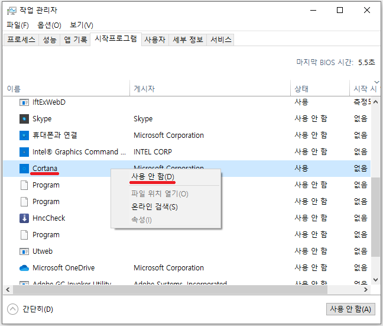Viewport: 383px width, 326px height.
Task: Select the HncCheck row name
Action: (49, 218)
